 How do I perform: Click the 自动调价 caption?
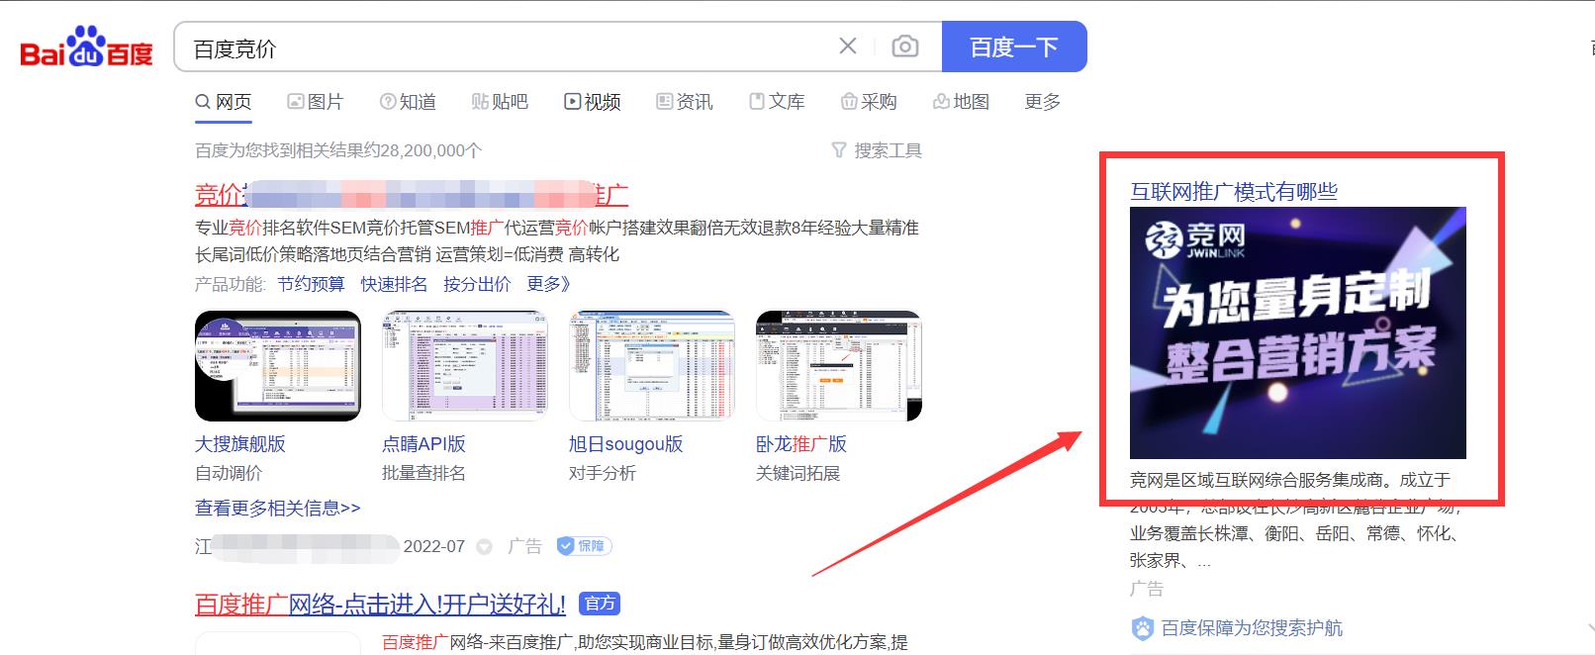[229, 473]
